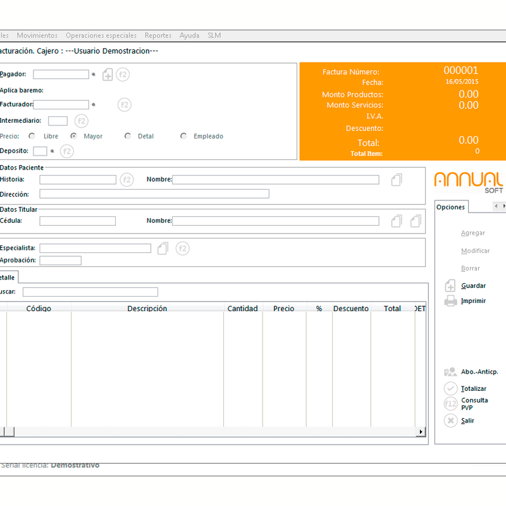Image resolution: width=506 pixels, height=506 pixels.
Task: Click the Opciones tab-strip left scroll arrow
Action: pos(496,206)
